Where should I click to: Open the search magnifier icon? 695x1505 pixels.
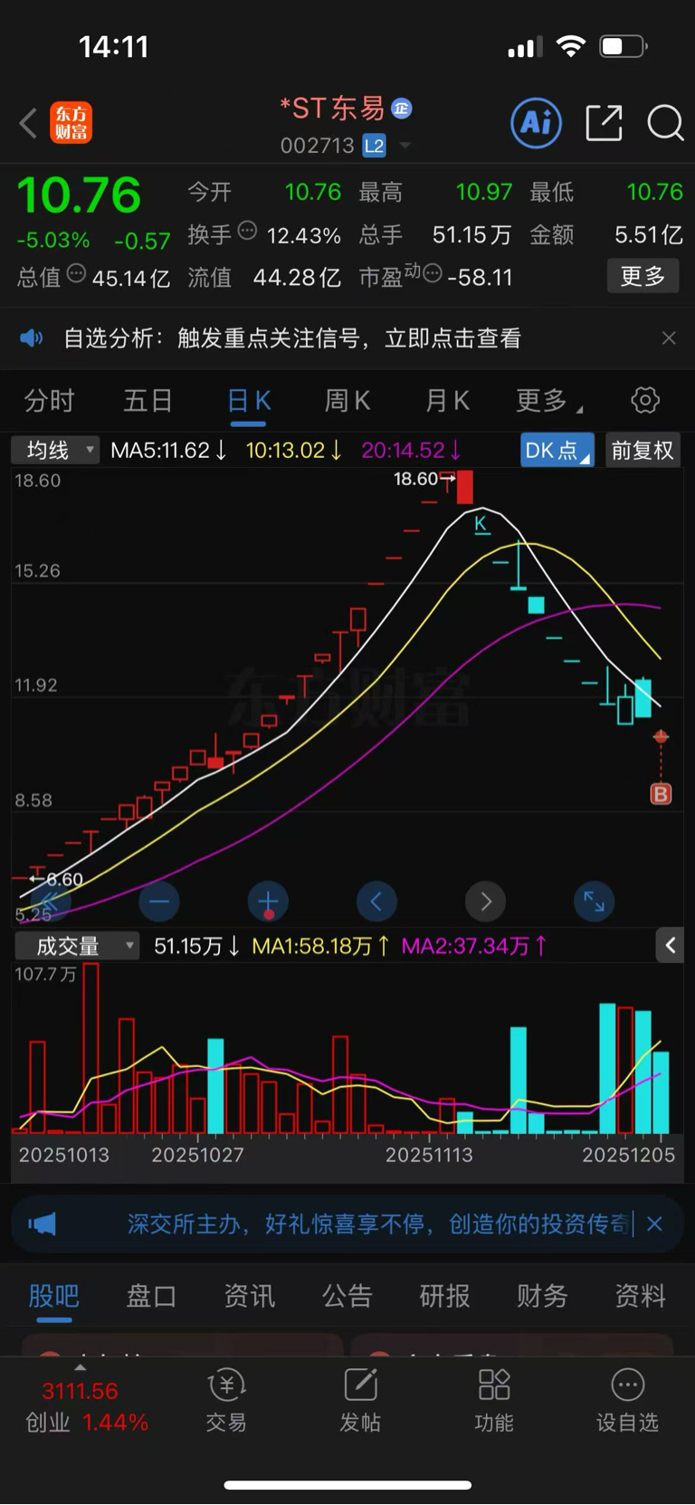click(x=665, y=123)
